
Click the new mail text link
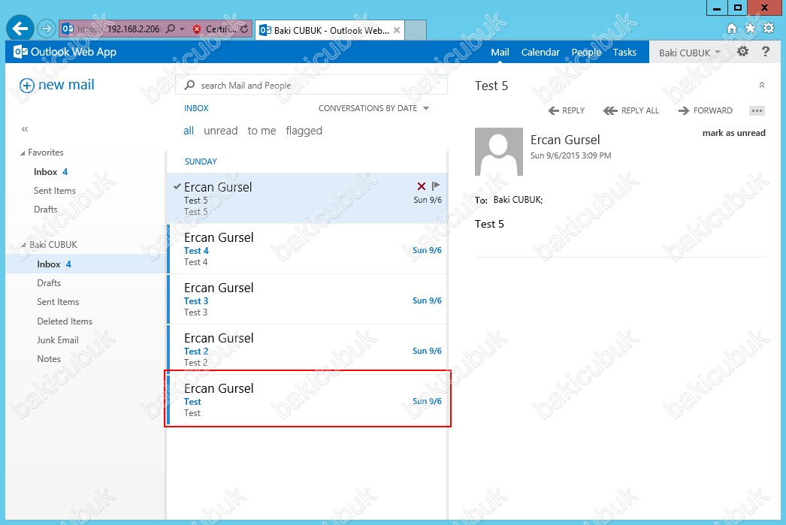(x=66, y=85)
